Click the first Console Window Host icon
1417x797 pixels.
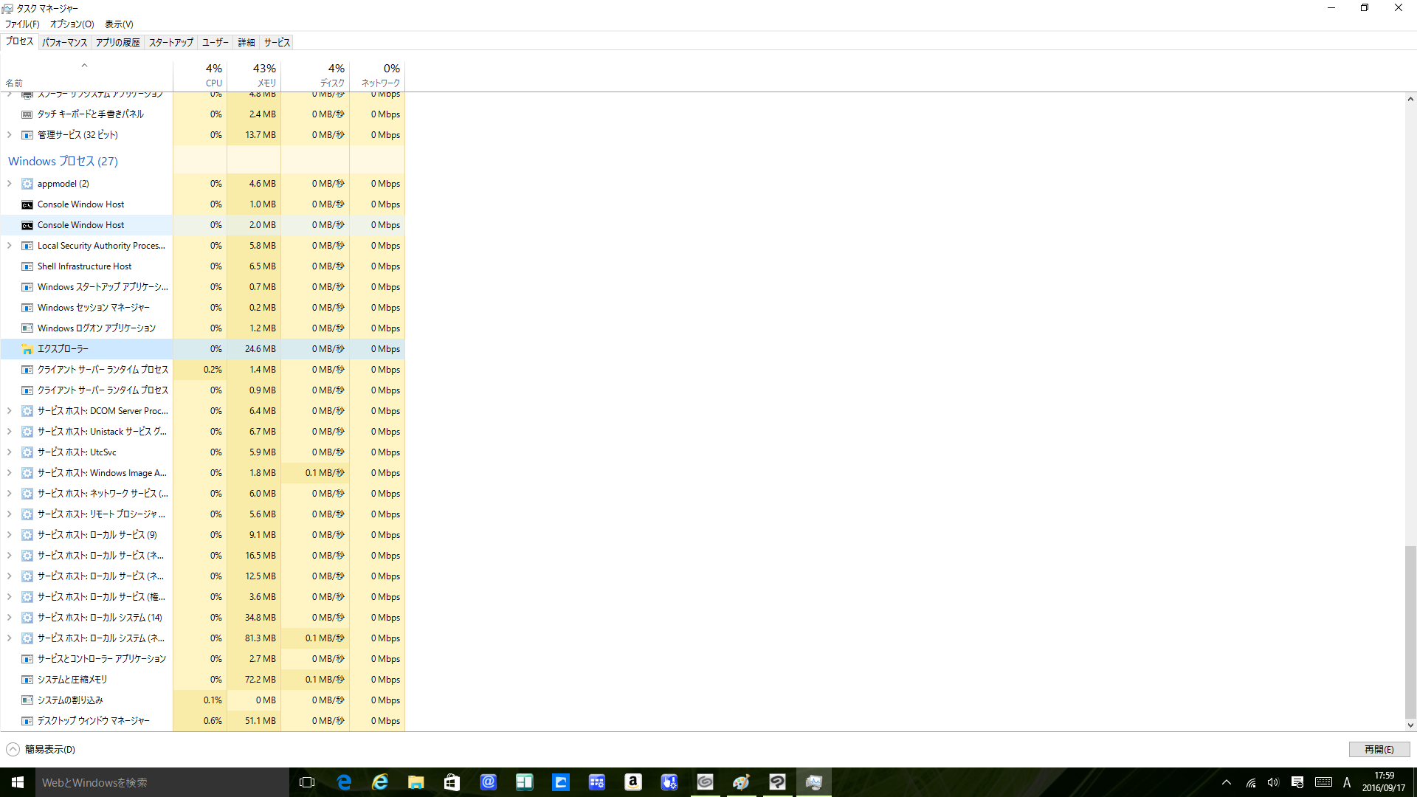27,204
